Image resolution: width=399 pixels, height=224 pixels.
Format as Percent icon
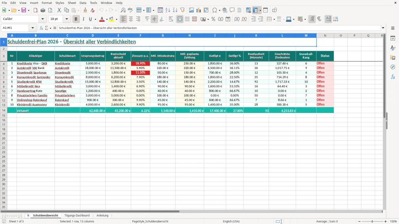(213, 19)
